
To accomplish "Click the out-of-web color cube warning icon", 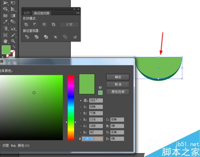I will (100, 87).
